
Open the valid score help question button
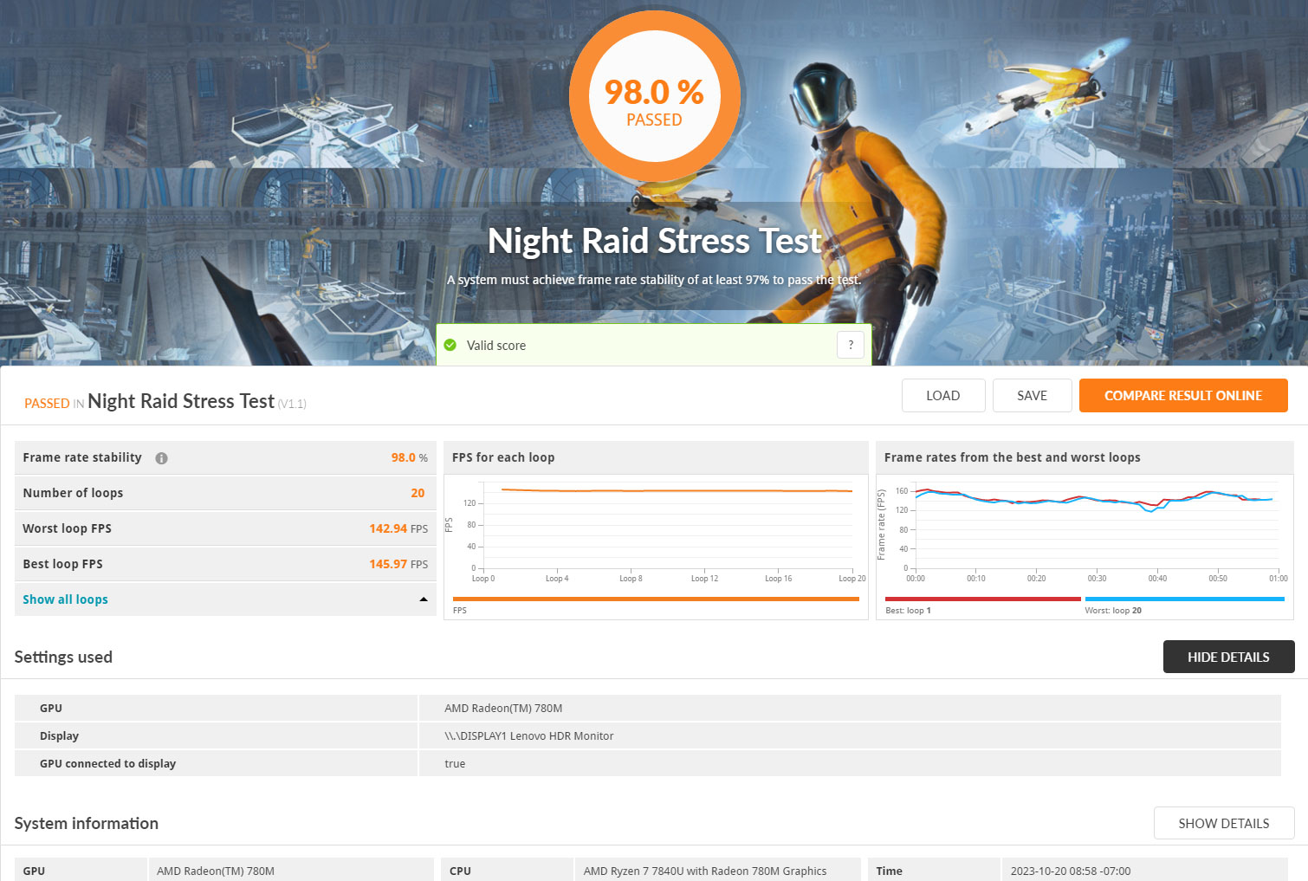851,345
